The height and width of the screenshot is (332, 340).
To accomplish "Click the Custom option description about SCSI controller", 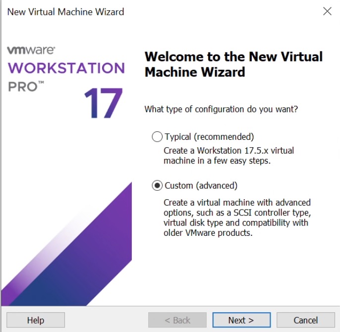I will [x=237, y=218].
